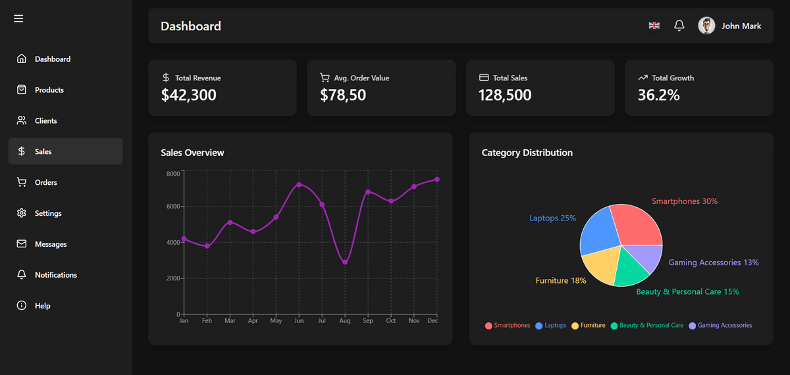The image size is (790, 375).
Task: Open the Messages envelope icon
Action: coord(22,244)
